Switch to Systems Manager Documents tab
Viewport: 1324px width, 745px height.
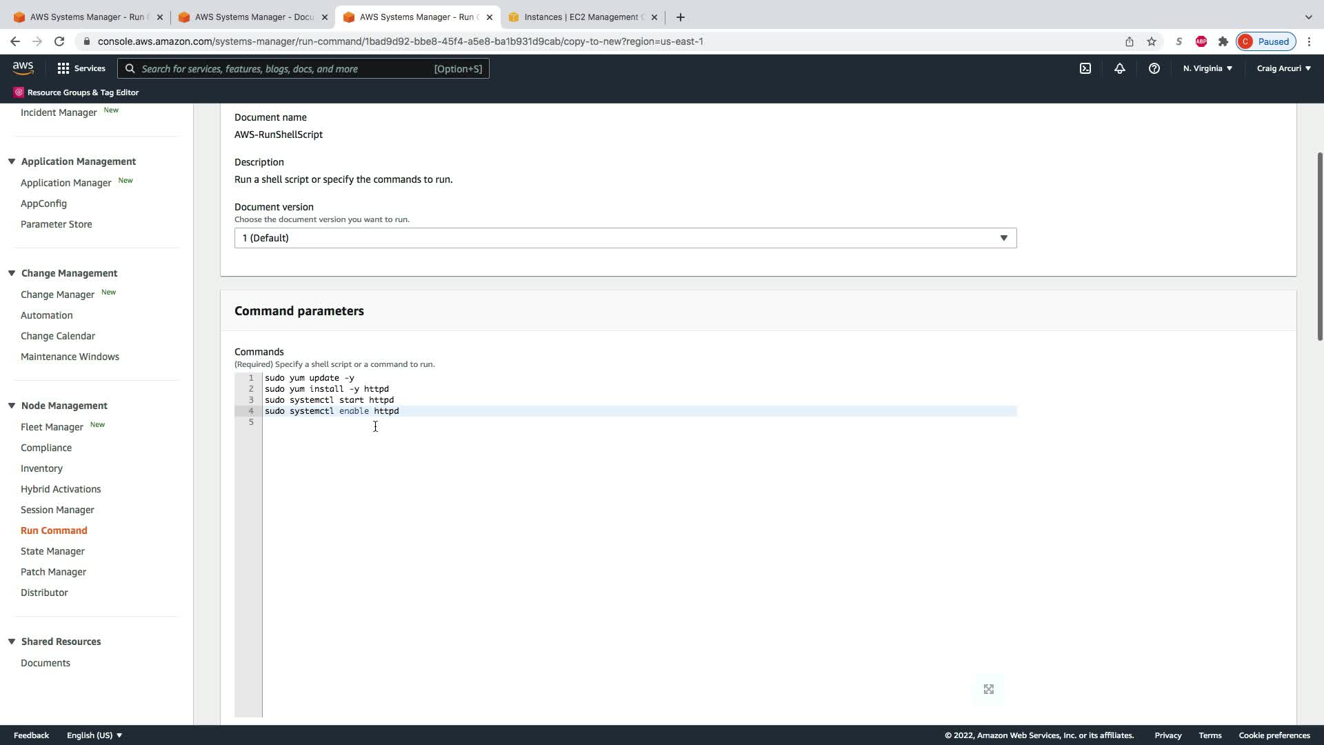tap(252, 17)
